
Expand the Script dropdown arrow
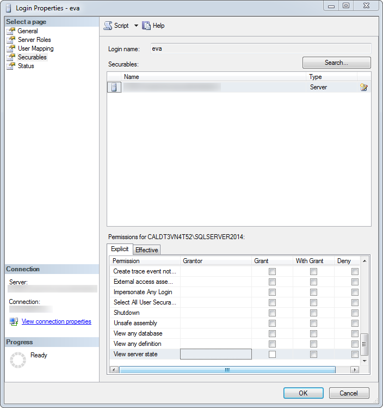pos(136,26)
